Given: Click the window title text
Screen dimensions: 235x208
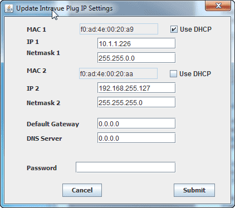Looking at the screenshot, I should tap(65, 8).
